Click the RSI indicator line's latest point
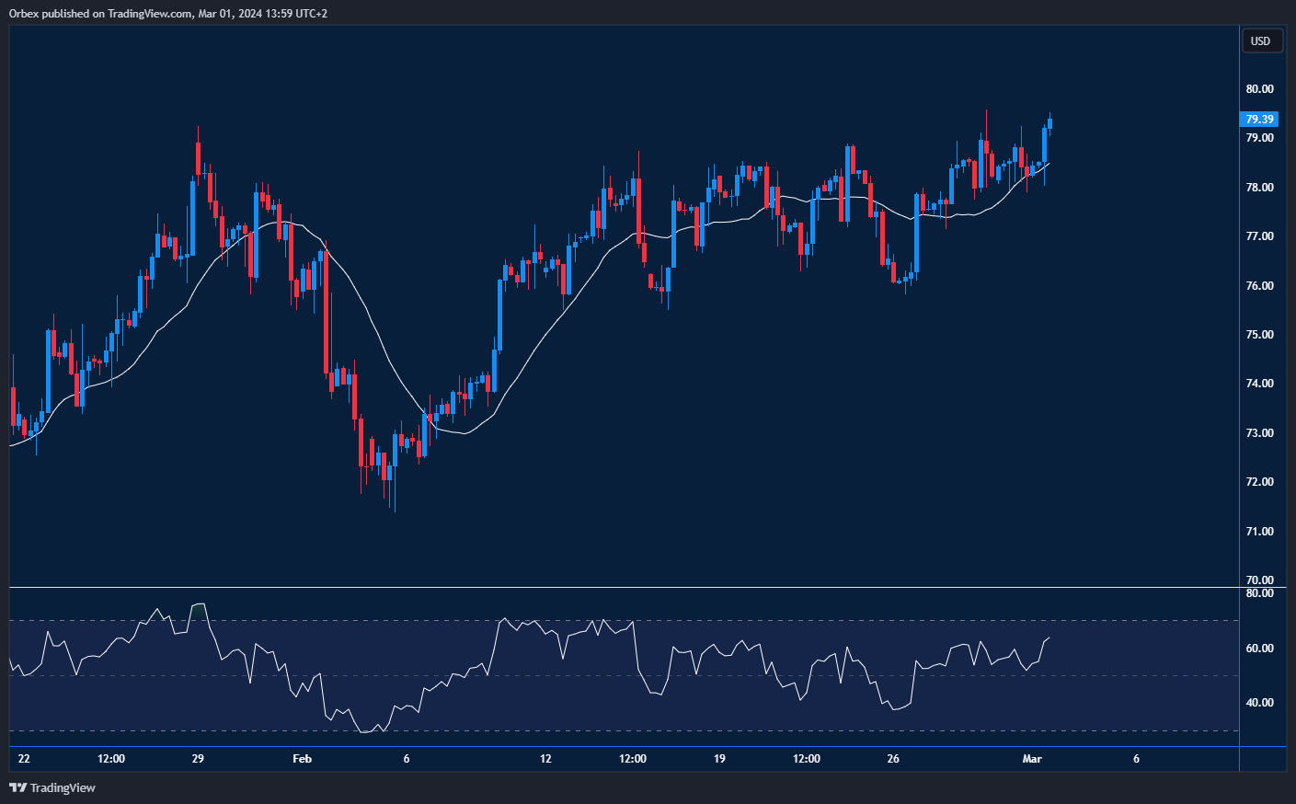 click(x=1049, y=637)
